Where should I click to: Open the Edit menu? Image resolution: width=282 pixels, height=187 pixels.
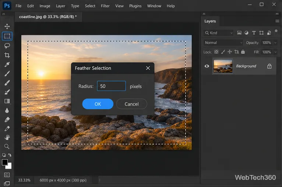tap(31, 6)
